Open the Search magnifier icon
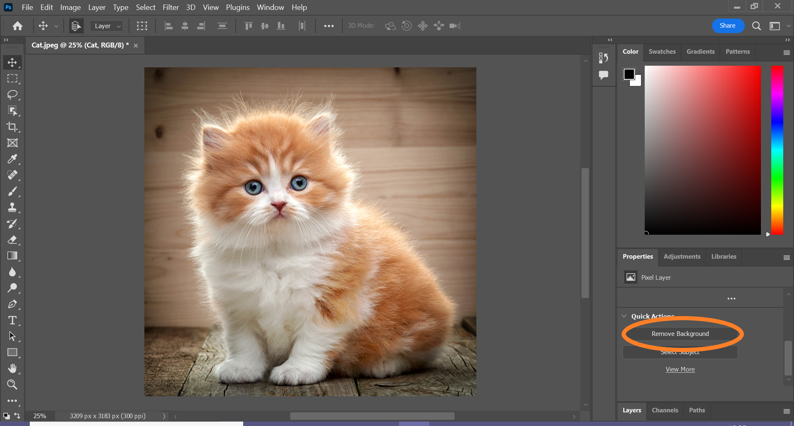This screenshot has height=426, width=794. pos(756,26)
